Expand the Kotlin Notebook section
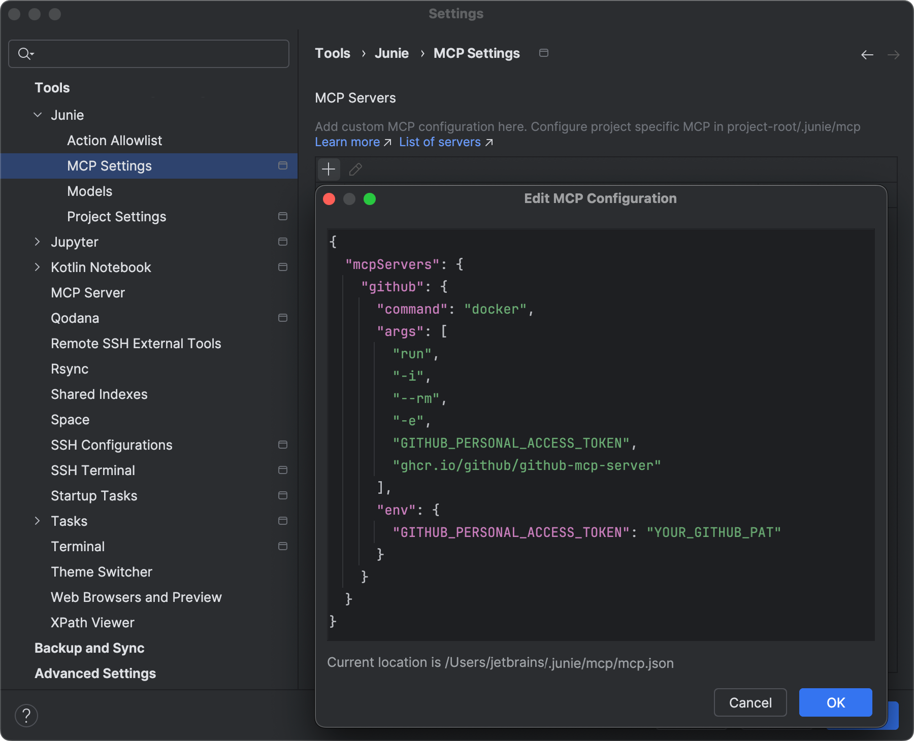Image resolution: width=914 pixels, height=741 pixels. (37, 267)
